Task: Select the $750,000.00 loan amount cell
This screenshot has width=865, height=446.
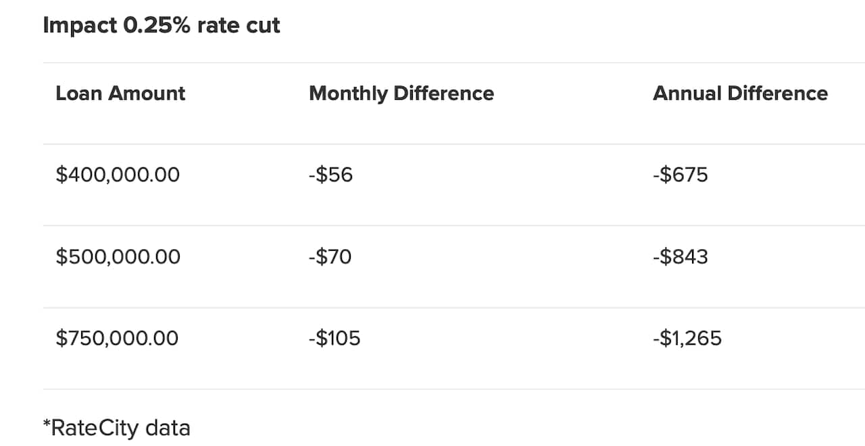Action: coord(117,338)
